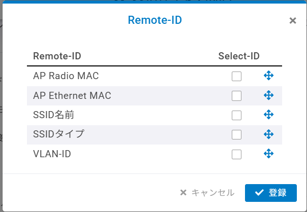This screenshot has height=212, width=307.
Task: Click the blue 登録 button
Action: click(x=270, y=193)
